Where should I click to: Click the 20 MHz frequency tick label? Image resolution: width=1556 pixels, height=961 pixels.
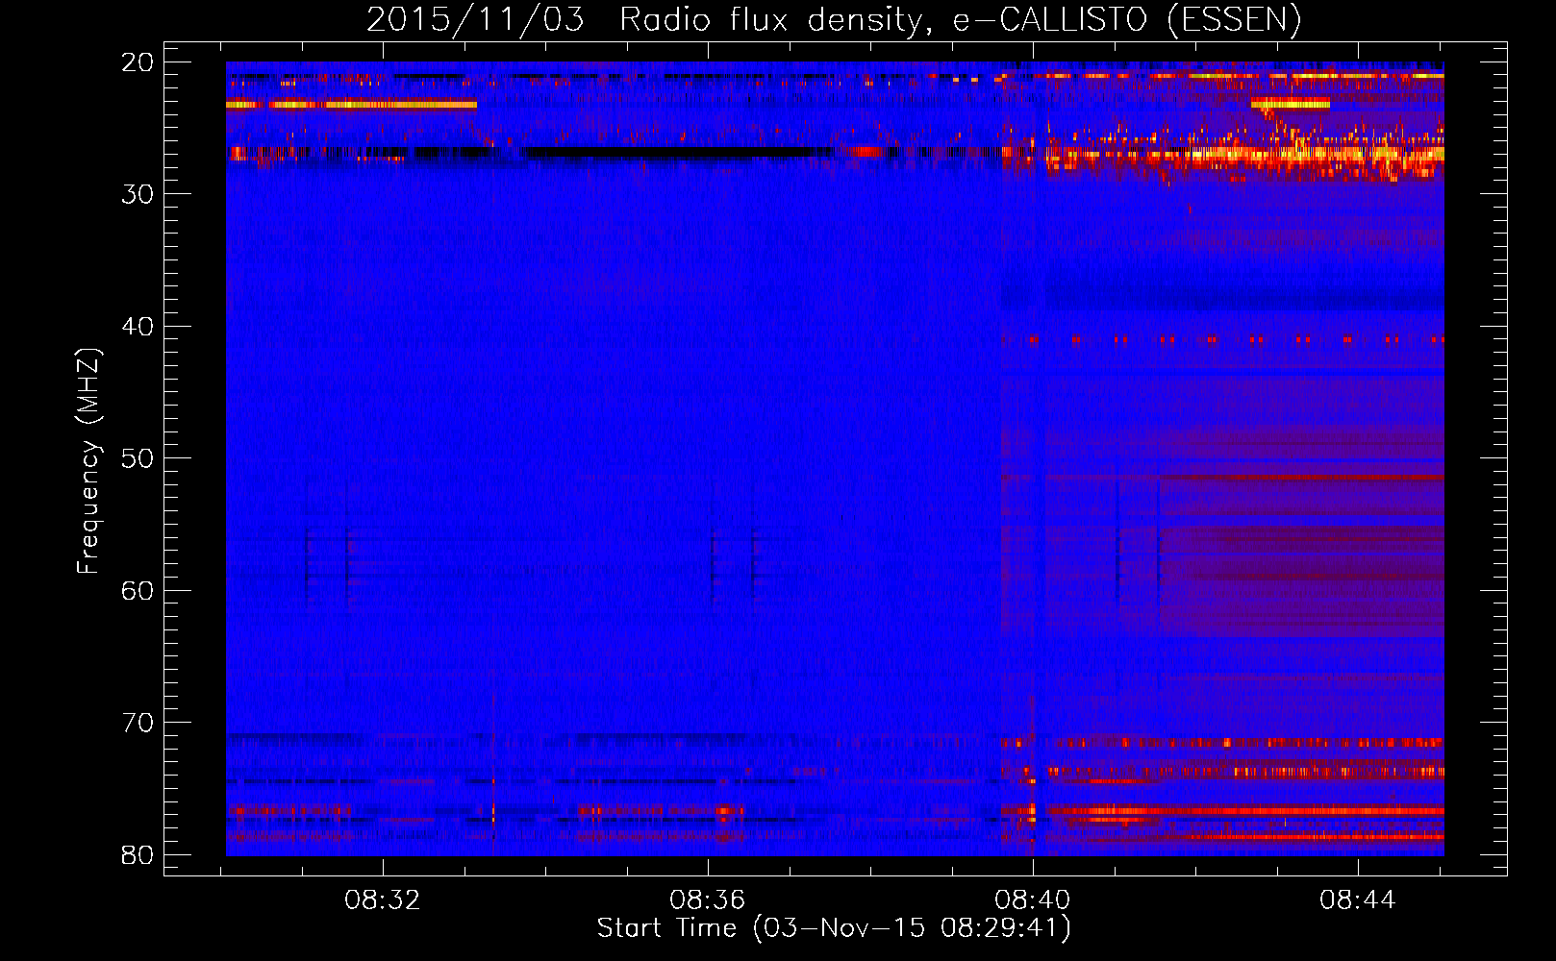(x=138, y=62)
